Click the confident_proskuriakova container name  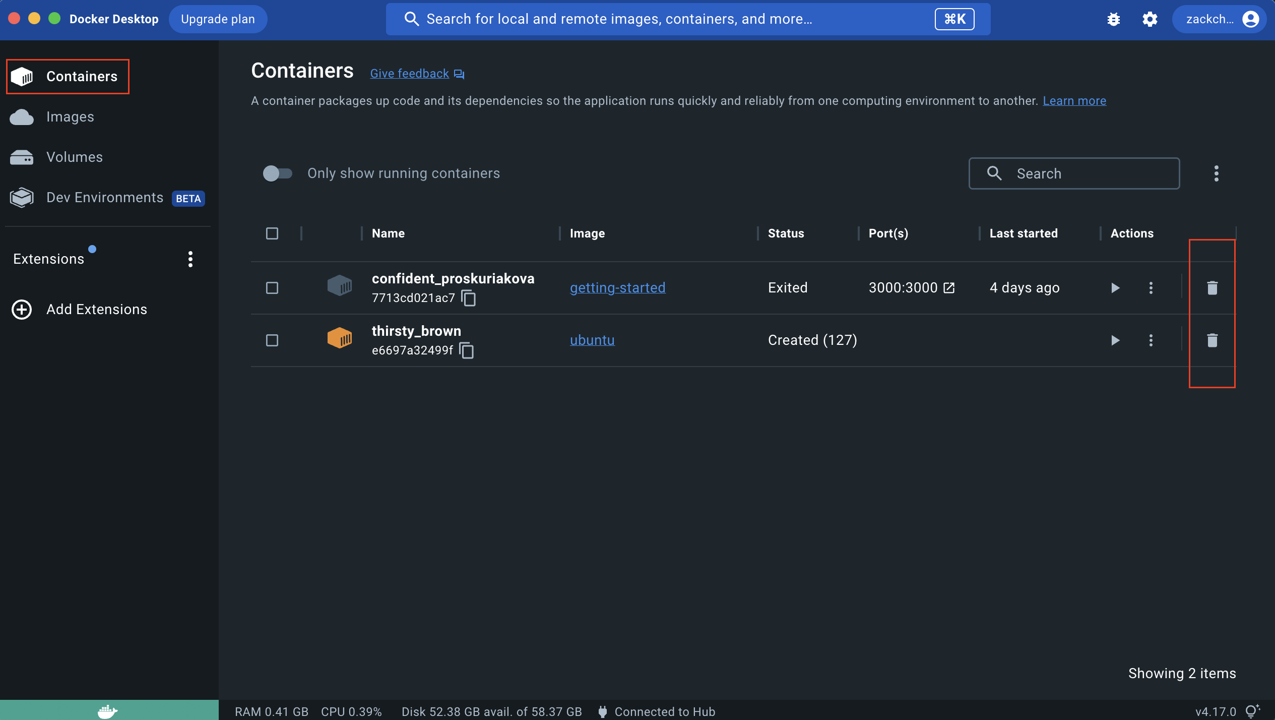453,279
